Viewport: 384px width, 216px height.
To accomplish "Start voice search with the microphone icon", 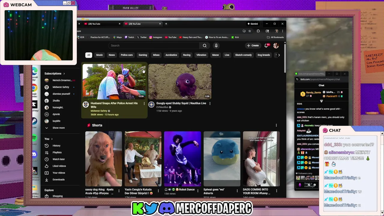I will coord(216,46).
